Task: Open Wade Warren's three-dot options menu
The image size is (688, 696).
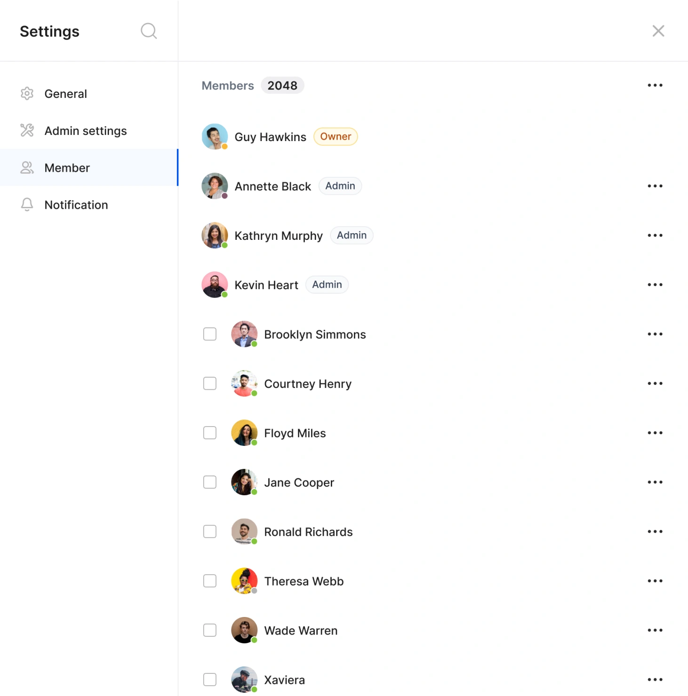Action: (x=655, y=631)
